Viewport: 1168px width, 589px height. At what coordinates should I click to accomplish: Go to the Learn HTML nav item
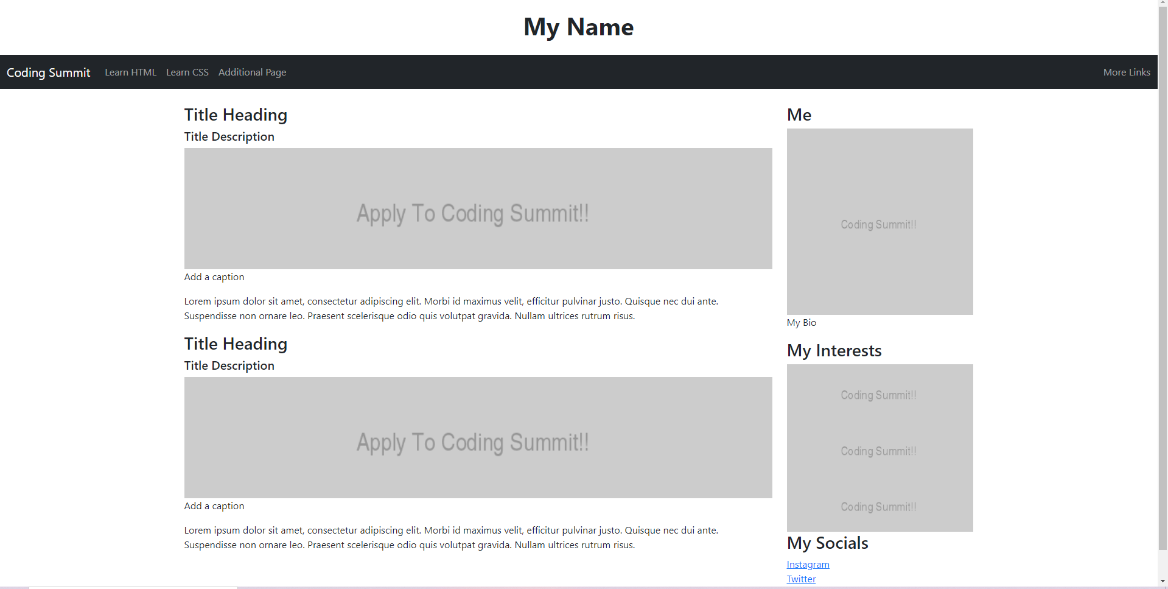(130, 72)
